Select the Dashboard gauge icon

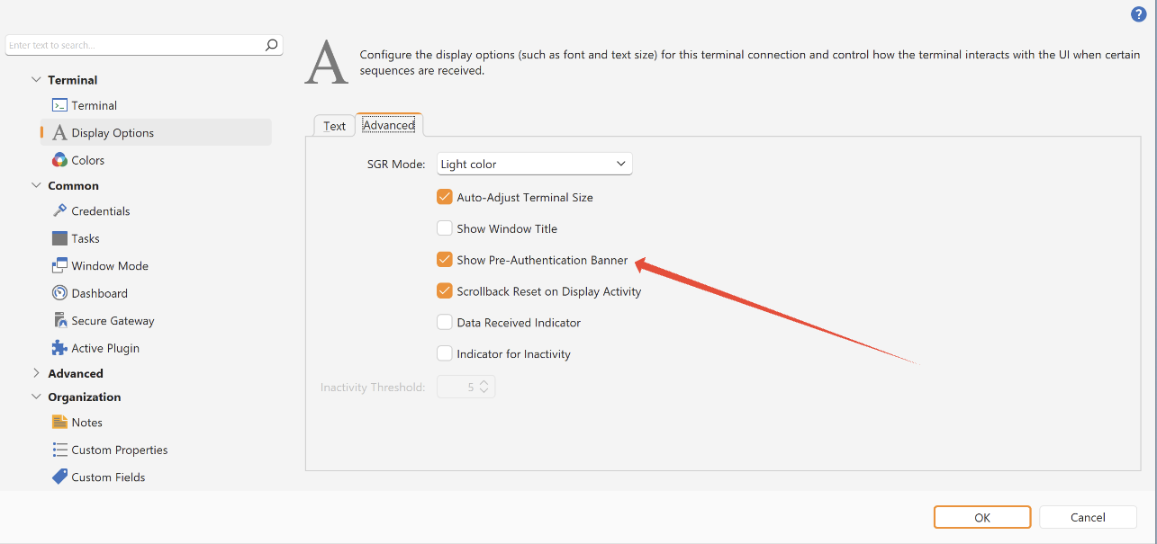[60, 293]
